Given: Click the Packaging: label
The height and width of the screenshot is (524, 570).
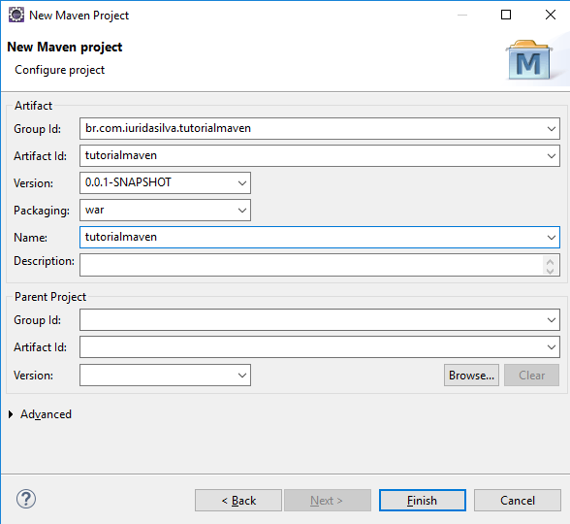Looking at the screenshot, I should [x=42, y=211].
